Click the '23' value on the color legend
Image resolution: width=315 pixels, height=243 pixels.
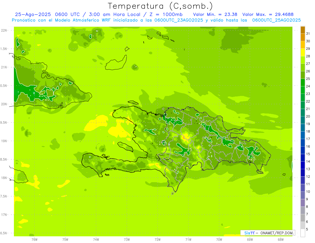tap(308, 94)
